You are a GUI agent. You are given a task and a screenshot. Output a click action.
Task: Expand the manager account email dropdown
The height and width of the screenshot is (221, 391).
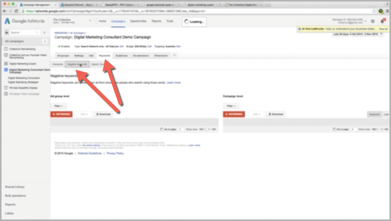pyautogui.click(x=366, y=21)
